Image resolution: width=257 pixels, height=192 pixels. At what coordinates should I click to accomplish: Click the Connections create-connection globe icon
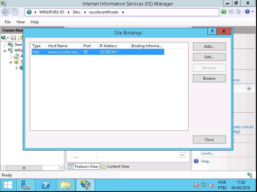(x=4, y=38)
